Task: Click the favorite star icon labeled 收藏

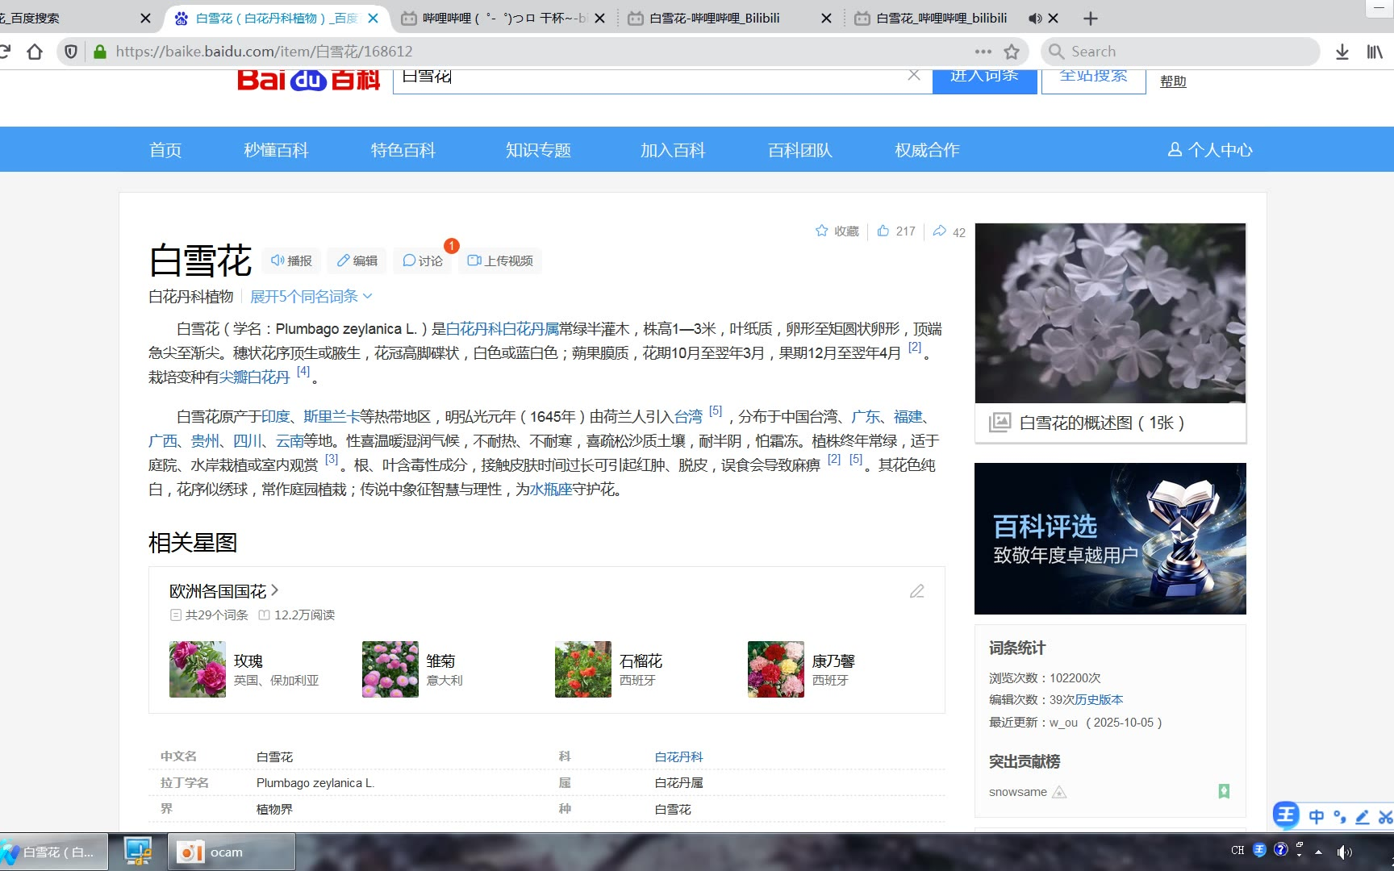Action: pyautogui.click(x=822, y=231)
